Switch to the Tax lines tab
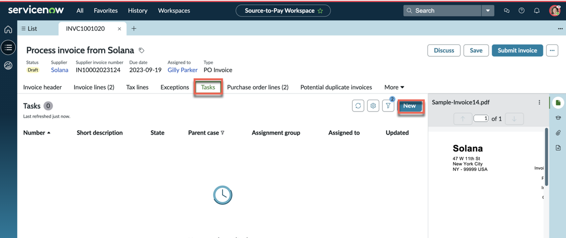This screenshot has width=566, height=238. coord(137,87)
